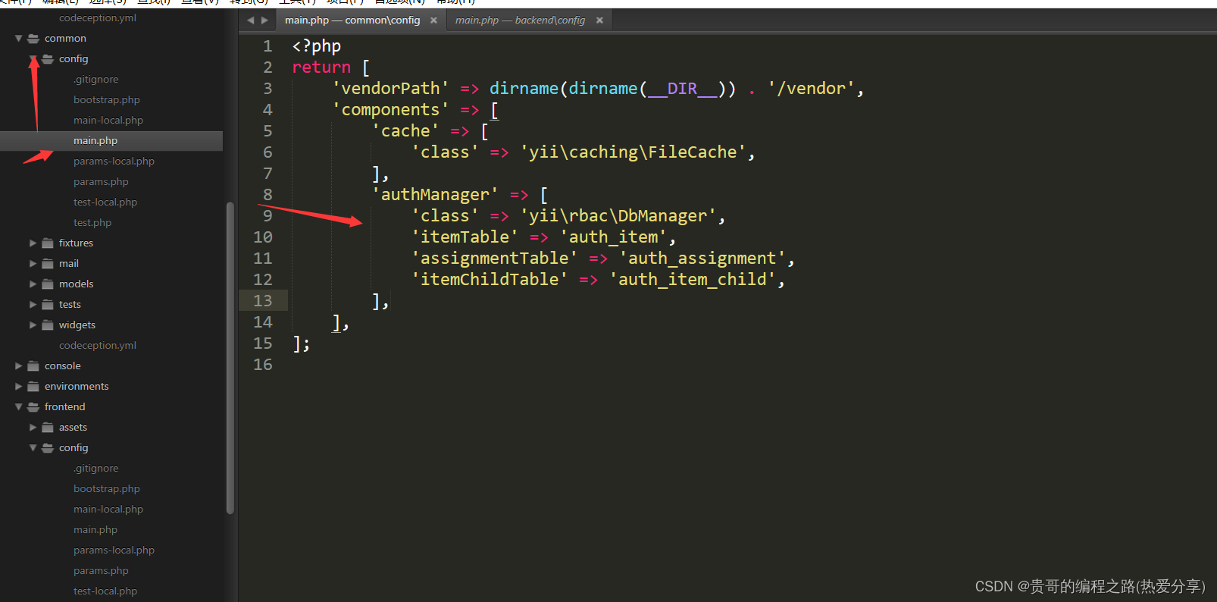Screen dimensions: 1217x602
Task: Expand the tests folder arrow
Action: (33, 305)
